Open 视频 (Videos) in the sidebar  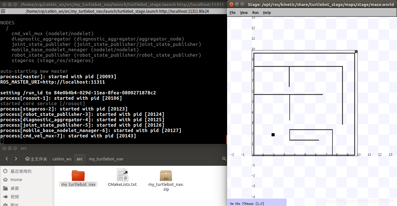(x=15, y=197)
